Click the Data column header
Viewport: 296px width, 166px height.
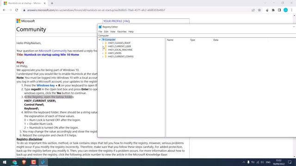pyautogui.click(x=216, y=40)
